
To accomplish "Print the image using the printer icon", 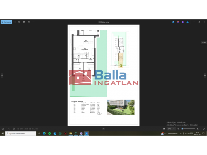I will coord(24,22).
